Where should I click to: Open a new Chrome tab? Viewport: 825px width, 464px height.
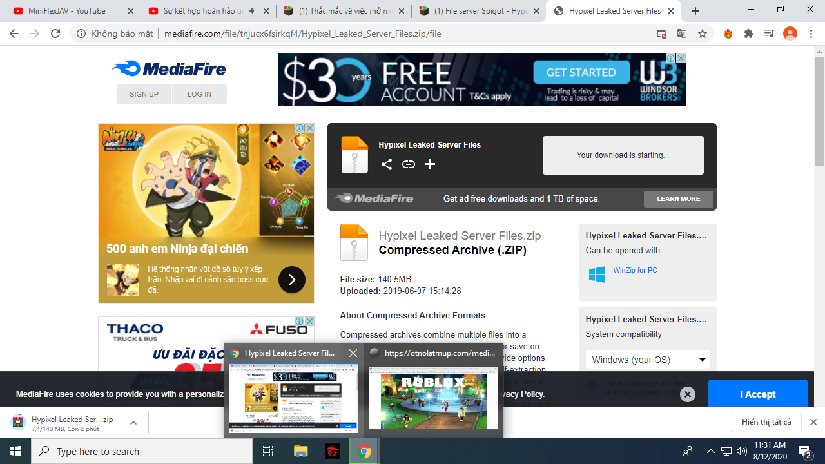695,11
